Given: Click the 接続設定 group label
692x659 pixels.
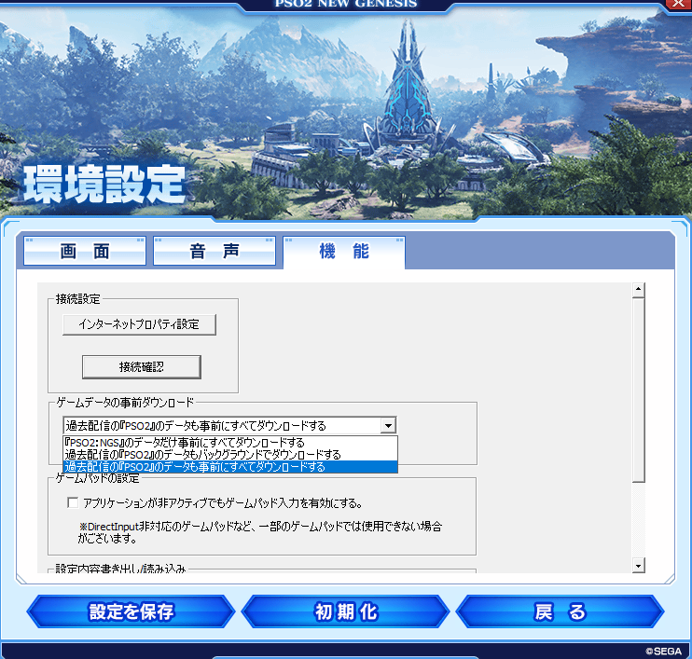Looking at the screenshot, I should [x=78, y=299].
